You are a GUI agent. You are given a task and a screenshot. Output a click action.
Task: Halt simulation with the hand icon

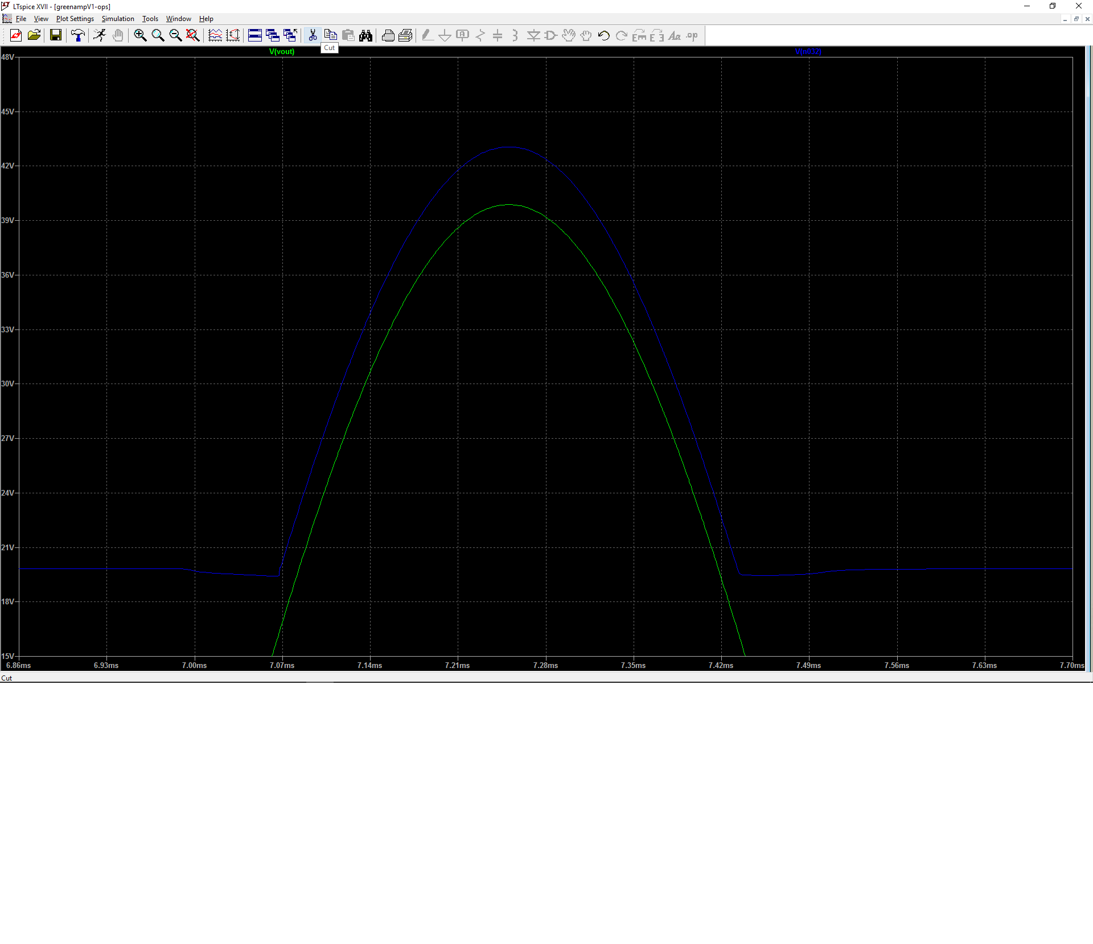point(118,35)
